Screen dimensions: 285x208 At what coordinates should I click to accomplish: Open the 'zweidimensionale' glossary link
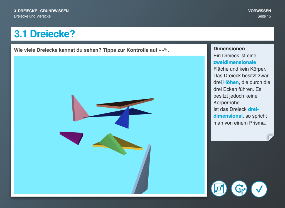click(x=235, y=62)
